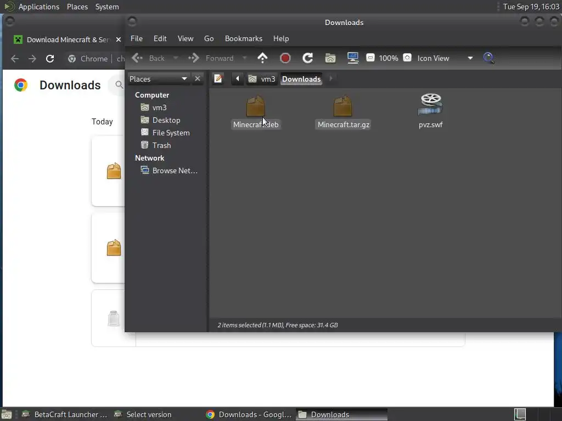Click the Chrome address bar site chip

pyautogui.click(x=88, y=58)
